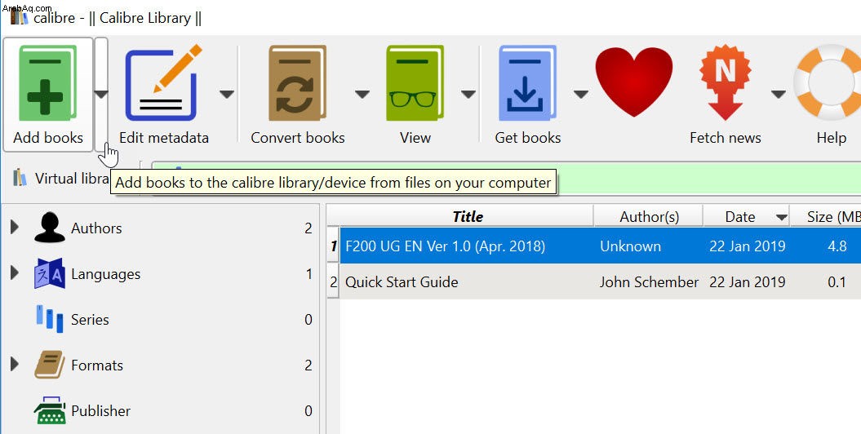Screen dimensions: 861x434
Task: Open the Edit metadata dropdown arrow
Action: (x=227, y=95)
